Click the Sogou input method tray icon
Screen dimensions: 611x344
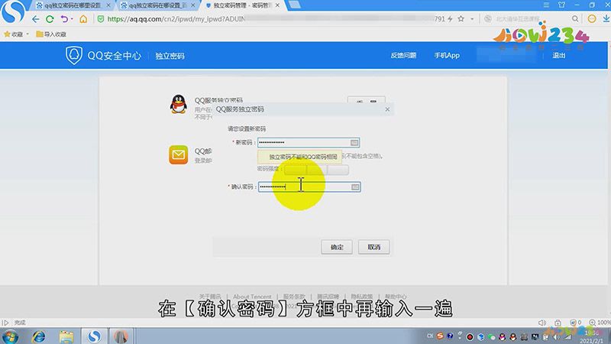[440, 336]
